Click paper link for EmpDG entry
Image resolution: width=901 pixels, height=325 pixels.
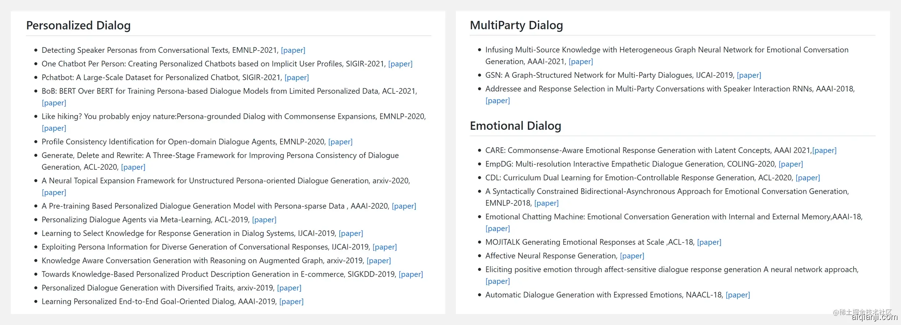click(791, 164)
